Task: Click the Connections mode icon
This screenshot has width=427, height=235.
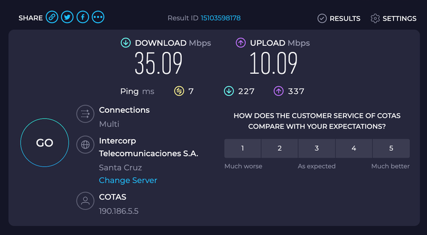Action: [85, 114]
